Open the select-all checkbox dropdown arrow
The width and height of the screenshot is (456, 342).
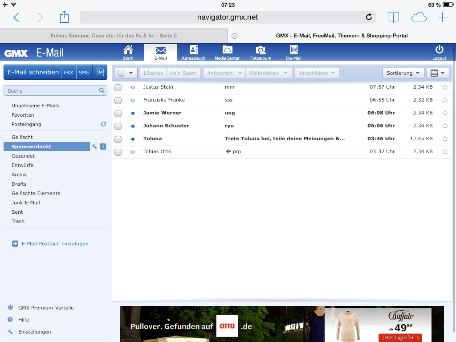(x=130, y=73)
